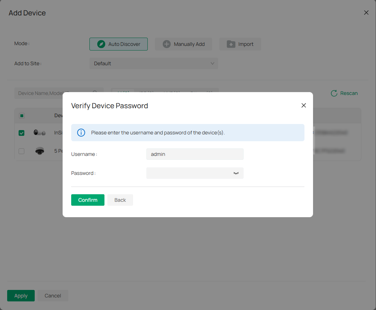Toggle the select-all devices checkbox
Screen dimensions: 376x310
[x=22, y=116]
